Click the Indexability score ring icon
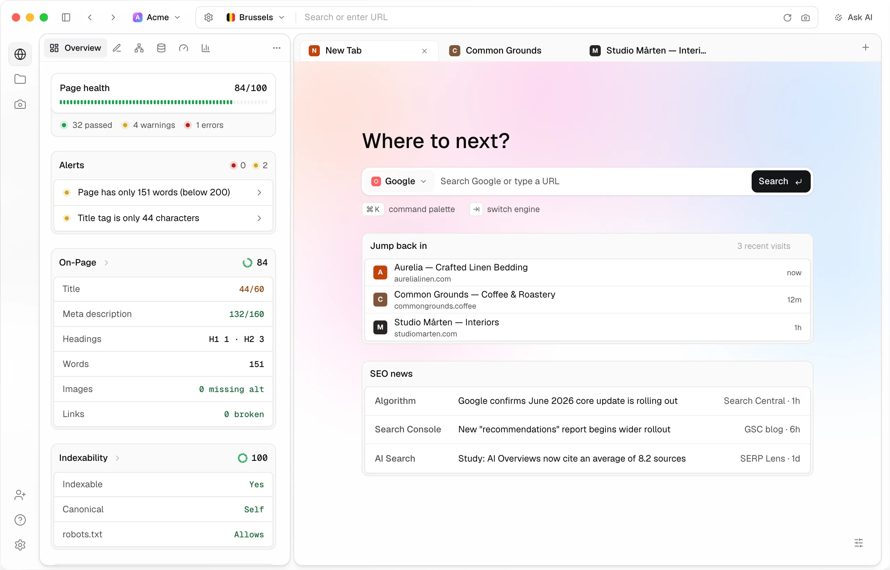The height and width of the screenshot is (570, 890). [243, 458]
